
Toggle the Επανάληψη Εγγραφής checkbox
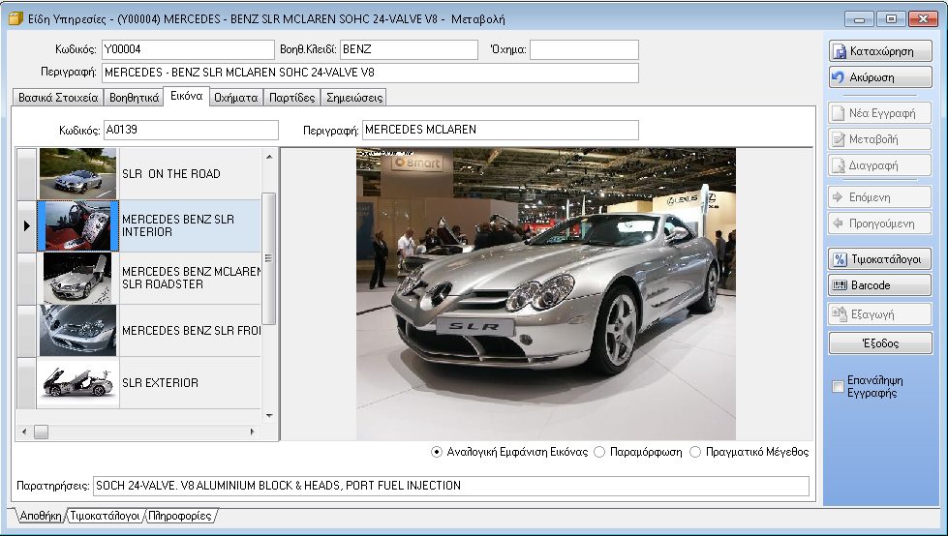point(838,387)
